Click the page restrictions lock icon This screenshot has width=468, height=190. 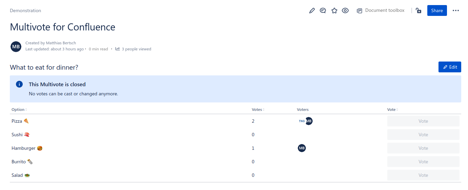[x=418, y=11]
